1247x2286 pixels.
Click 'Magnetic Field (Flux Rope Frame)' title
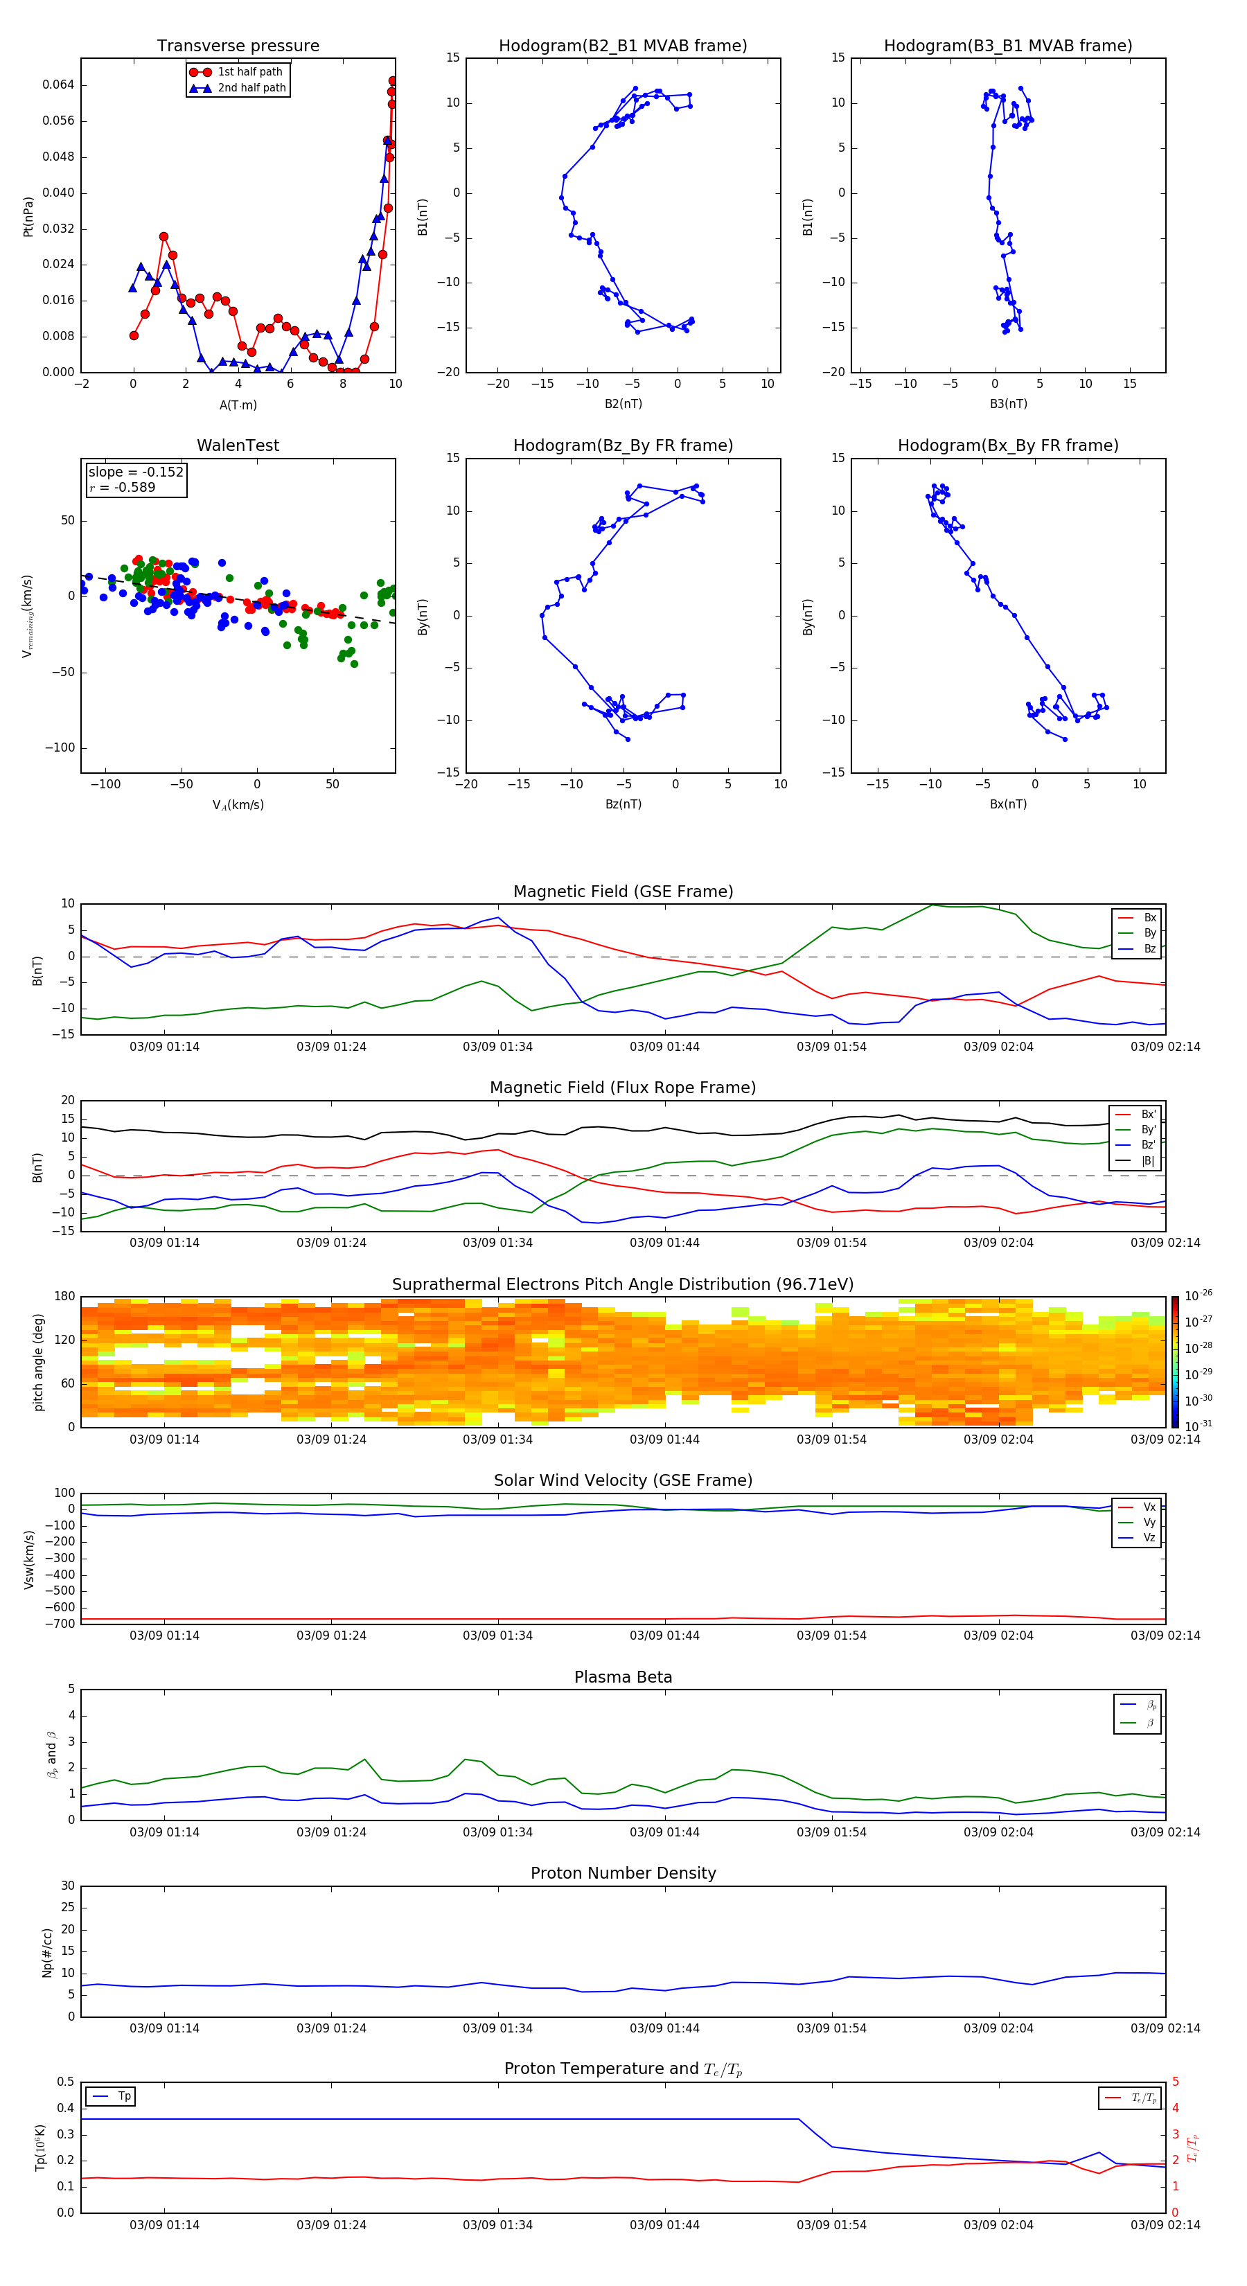pyautogui.click(x=623, y=1088)
